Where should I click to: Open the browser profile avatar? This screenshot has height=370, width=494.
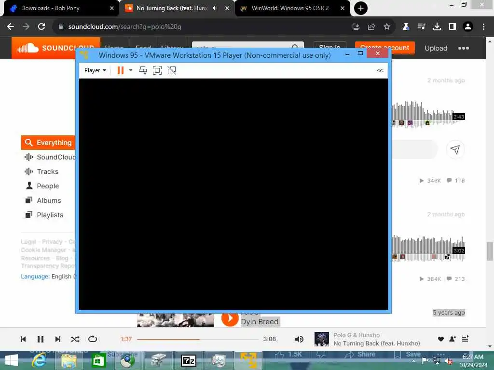468,27
